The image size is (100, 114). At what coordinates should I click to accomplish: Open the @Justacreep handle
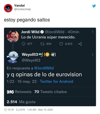point(22,9)
